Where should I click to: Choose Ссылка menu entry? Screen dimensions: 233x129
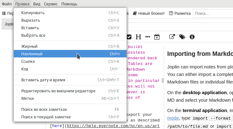click(70, 62)
